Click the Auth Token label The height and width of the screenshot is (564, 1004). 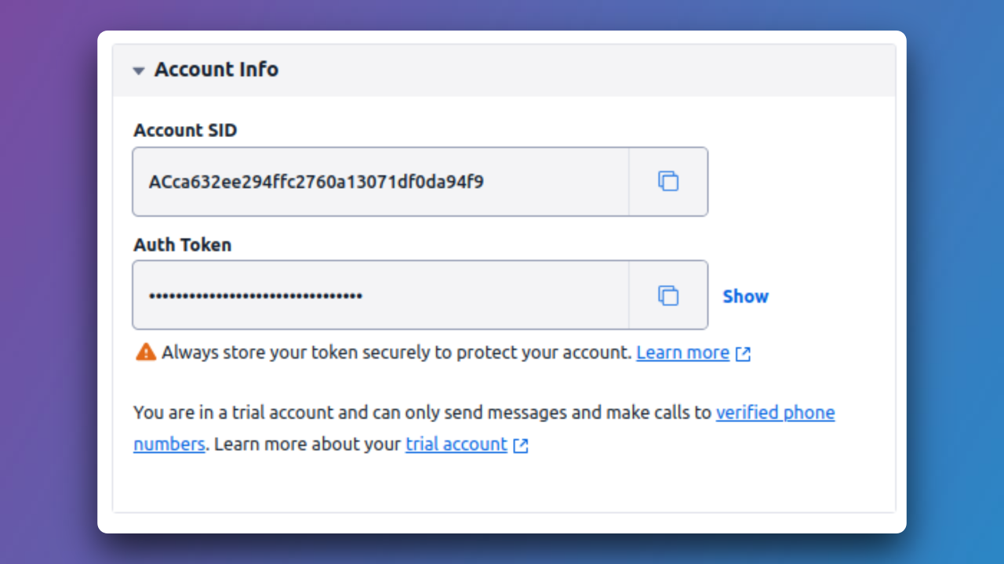pos(183,244)
